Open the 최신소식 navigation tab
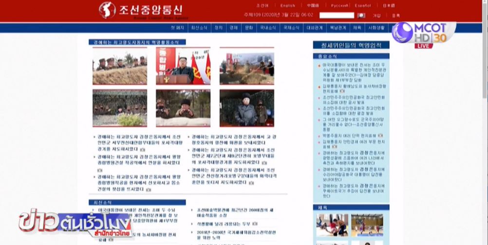Viewport: 488px width, 245px height. [199, 28]
